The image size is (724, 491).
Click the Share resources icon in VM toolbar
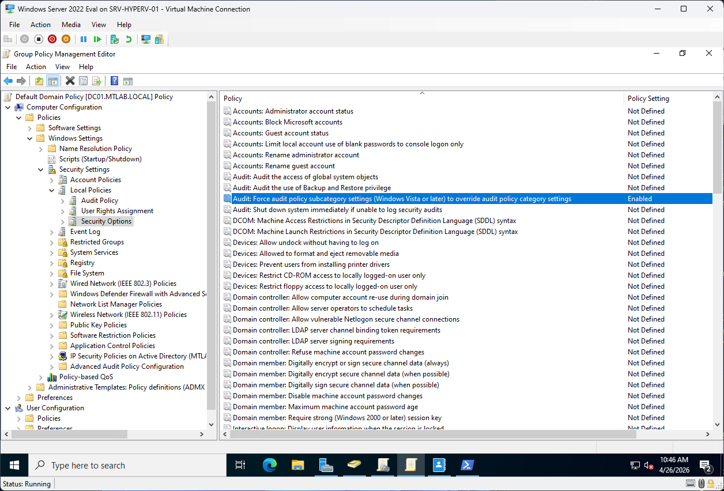pyautogui.click(x=159, y=39)
